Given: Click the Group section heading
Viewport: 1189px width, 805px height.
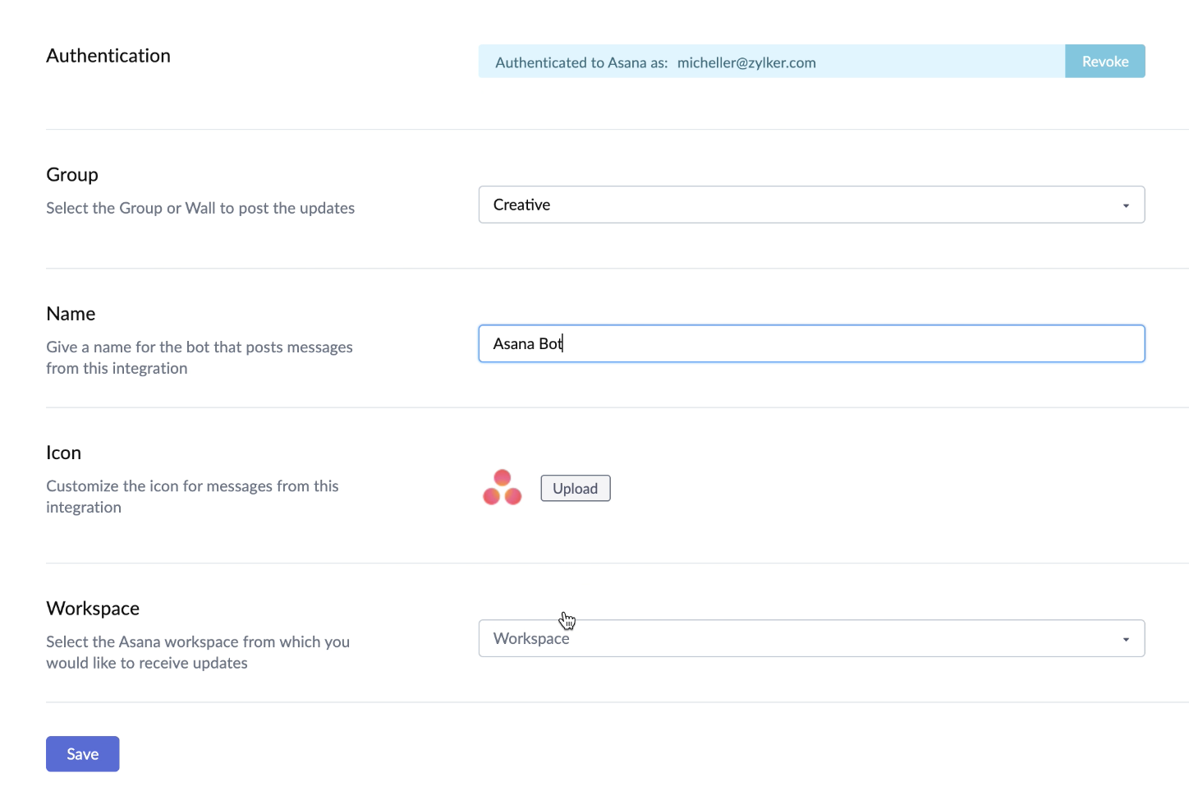Looking at the screenshot, I should pyautogui.click(x=72, y=175).
